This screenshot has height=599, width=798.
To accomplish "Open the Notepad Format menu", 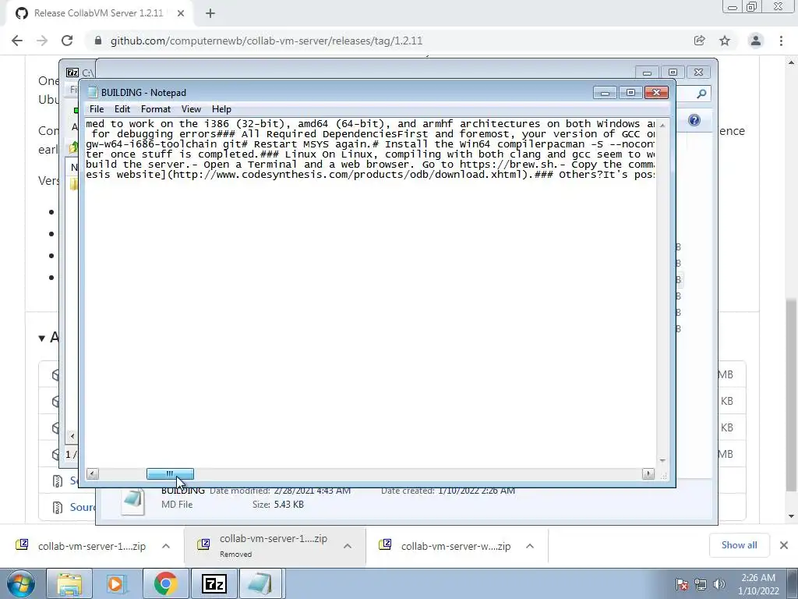I will tap(156, 109).
